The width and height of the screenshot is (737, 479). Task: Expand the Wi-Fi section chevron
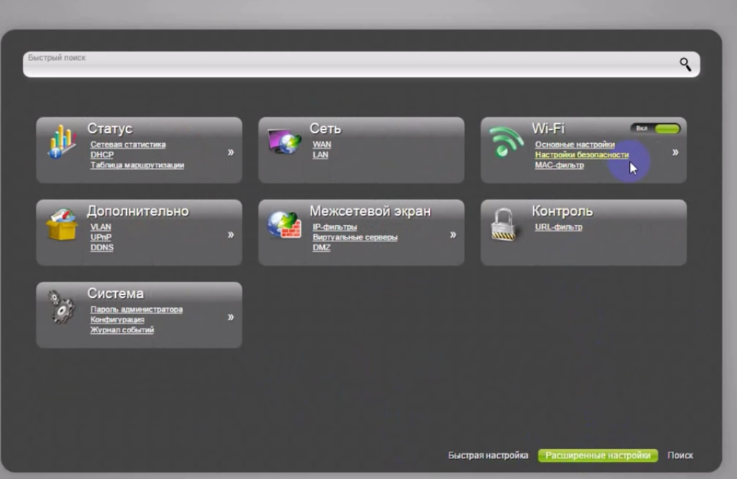point(675,153)
